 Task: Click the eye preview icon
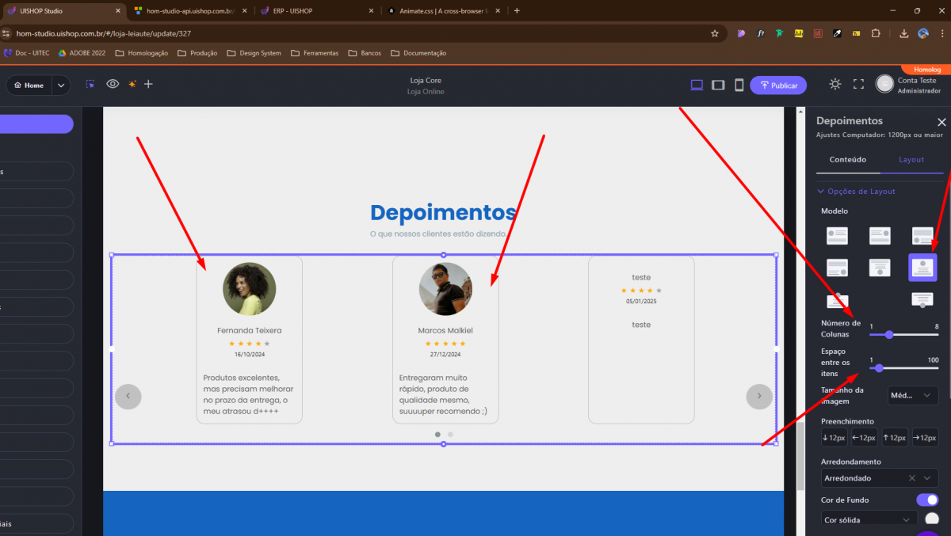pyautogui.click(x=113, y=84)
